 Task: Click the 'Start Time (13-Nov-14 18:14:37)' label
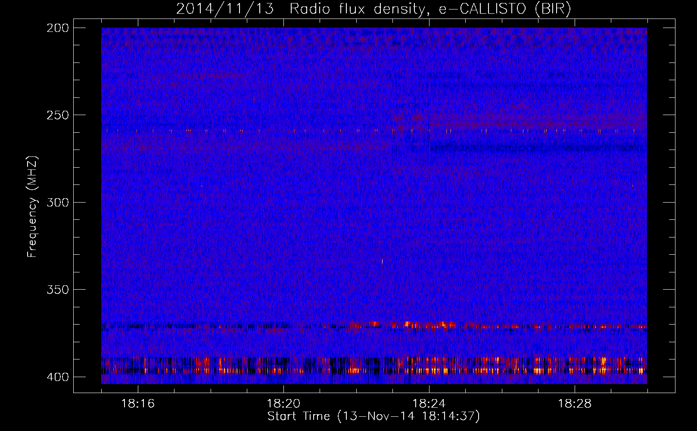[x=373, y=416]
